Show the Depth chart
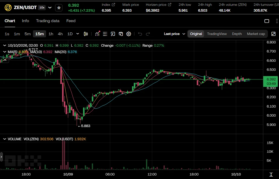Image resolution: width=279 pixels, height=179 pixels. tap(237, 34)
